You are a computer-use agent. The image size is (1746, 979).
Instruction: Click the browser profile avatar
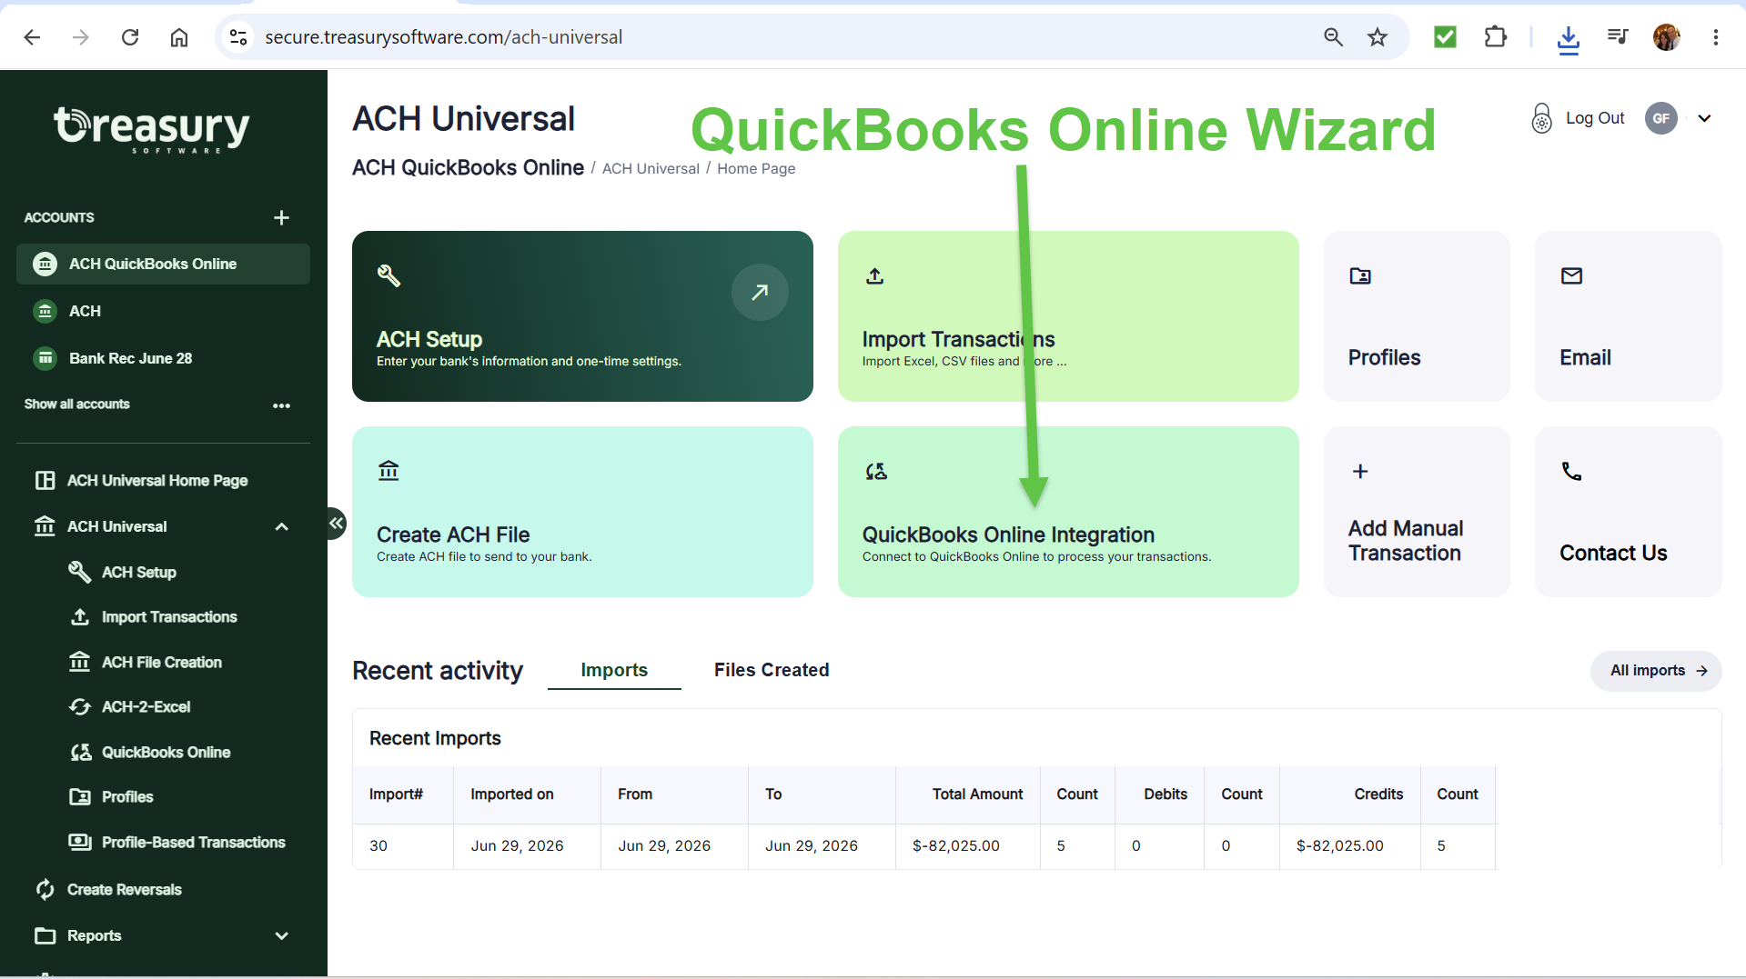pos(1667,37)
